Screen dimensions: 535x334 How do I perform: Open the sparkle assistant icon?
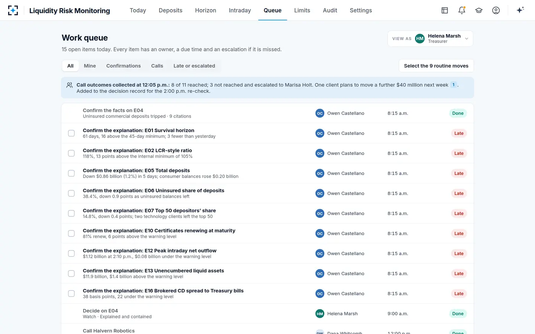click(x=520, y=10)
